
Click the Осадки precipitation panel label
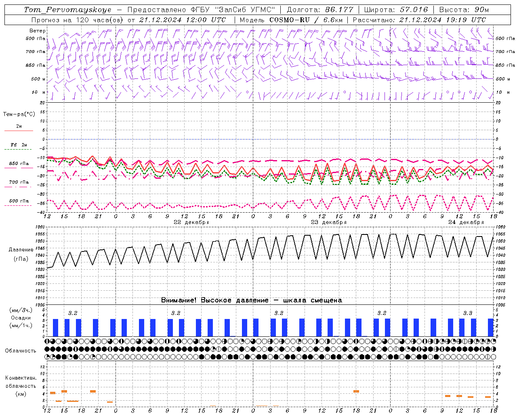pyautogui.click(x=21, y=318)
